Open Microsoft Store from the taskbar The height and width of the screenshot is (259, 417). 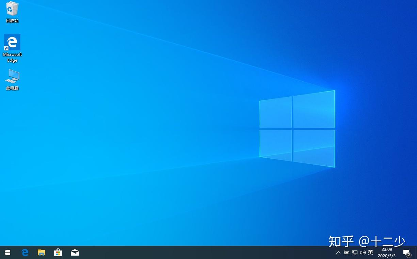[58, 253]
